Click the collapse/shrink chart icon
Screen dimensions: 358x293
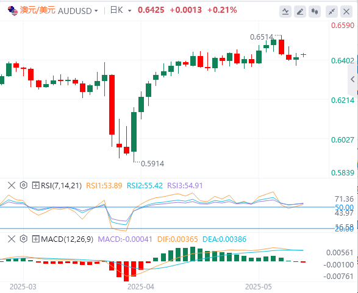[x=332, y=11]
